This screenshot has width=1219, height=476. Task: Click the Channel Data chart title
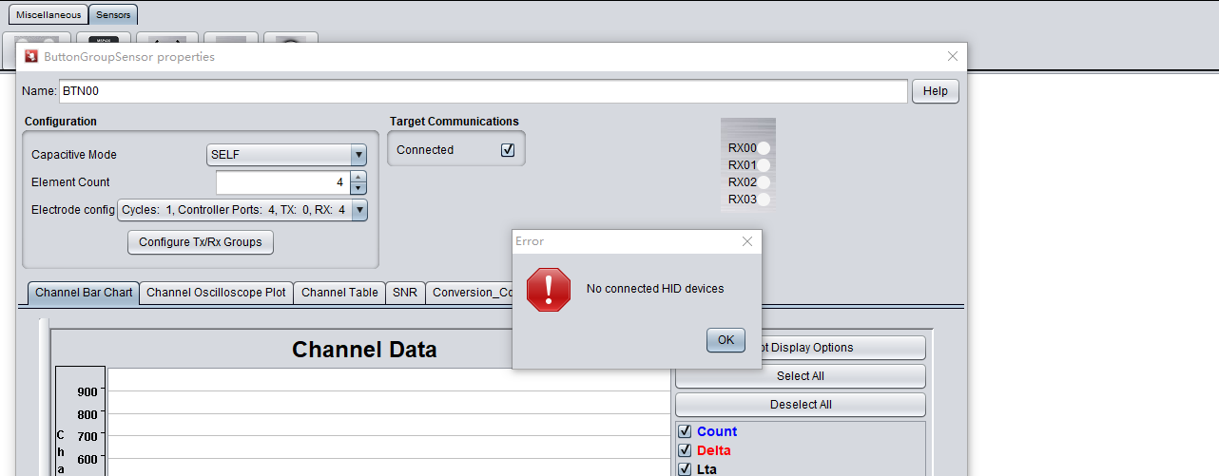point(364,350)
